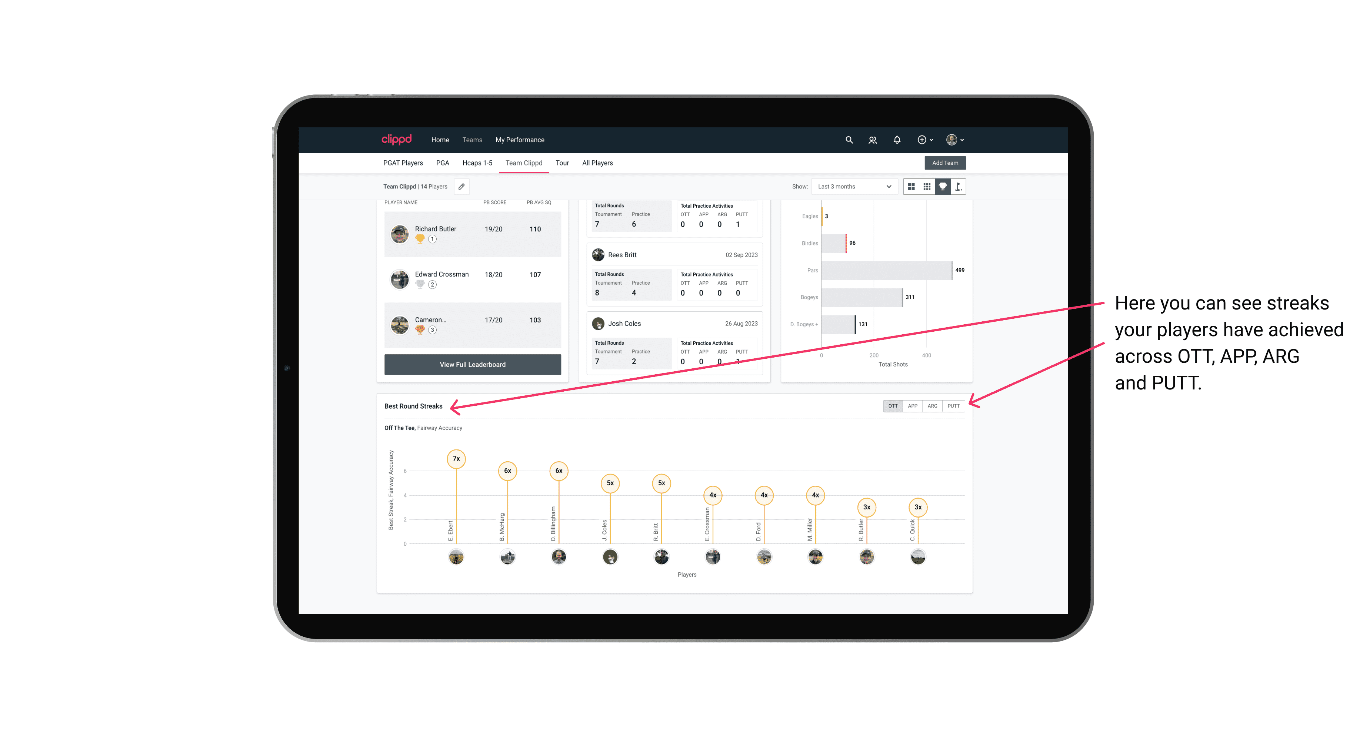Select the Tour tab
Viewport: 1363px width, 733px height.
click(560, 163)
